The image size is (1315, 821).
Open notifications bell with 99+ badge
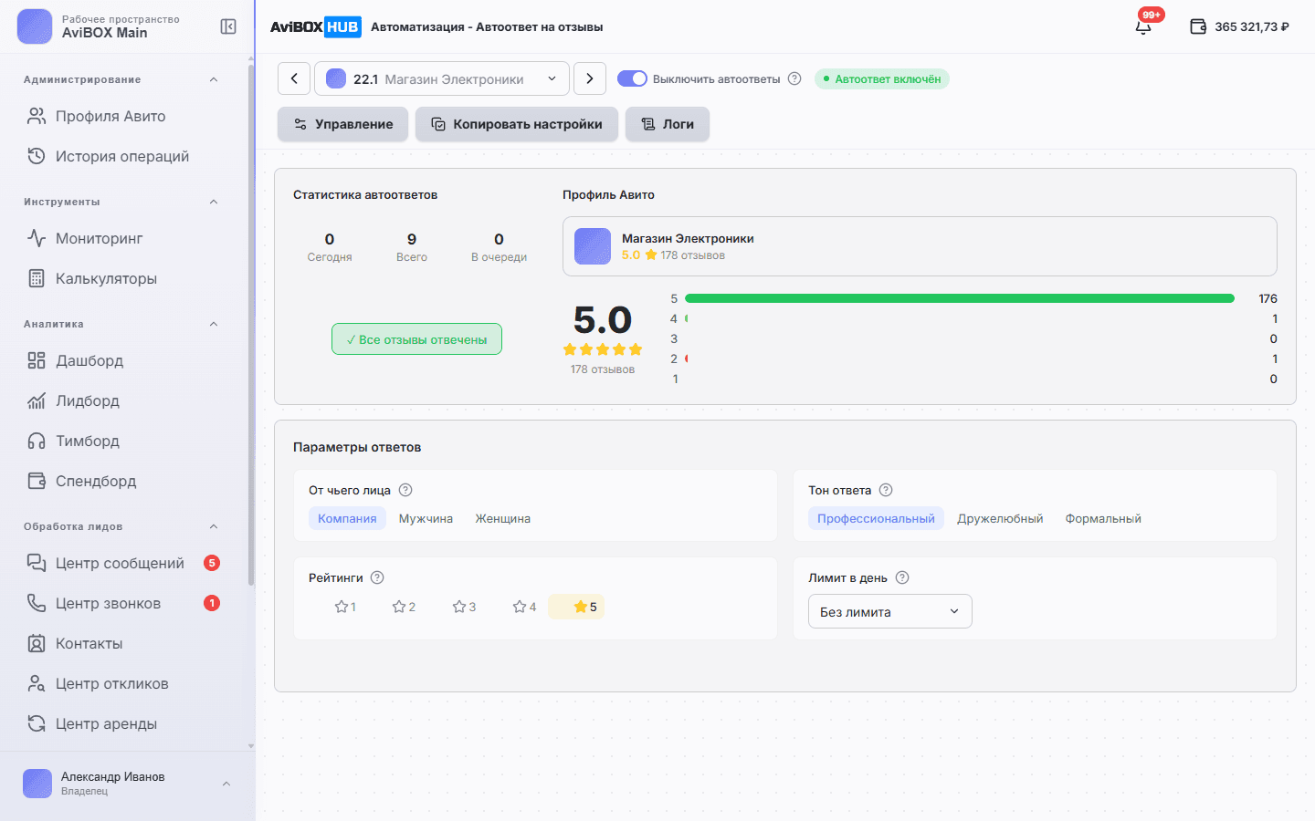click(1143, 26)
